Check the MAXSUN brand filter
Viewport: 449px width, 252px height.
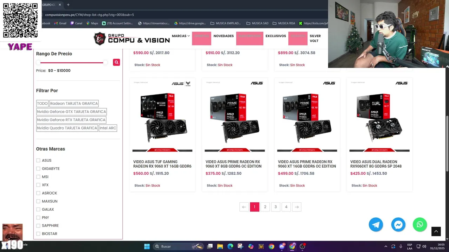pyautogui.click(x=38, y=201)
